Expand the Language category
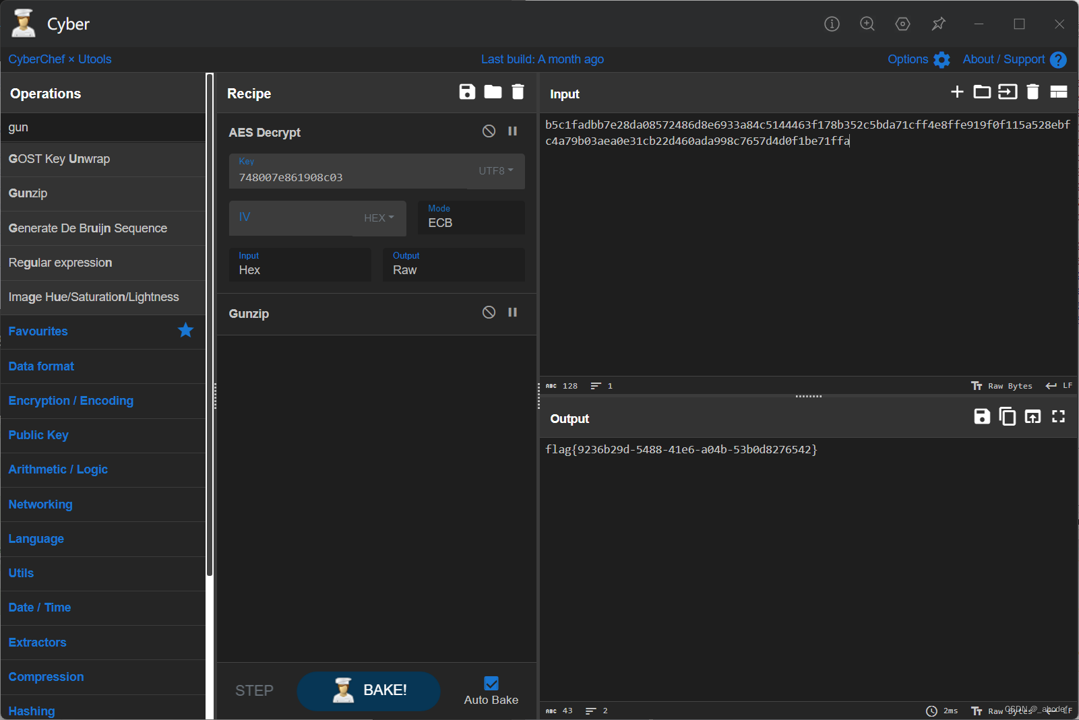 point(103,539)
